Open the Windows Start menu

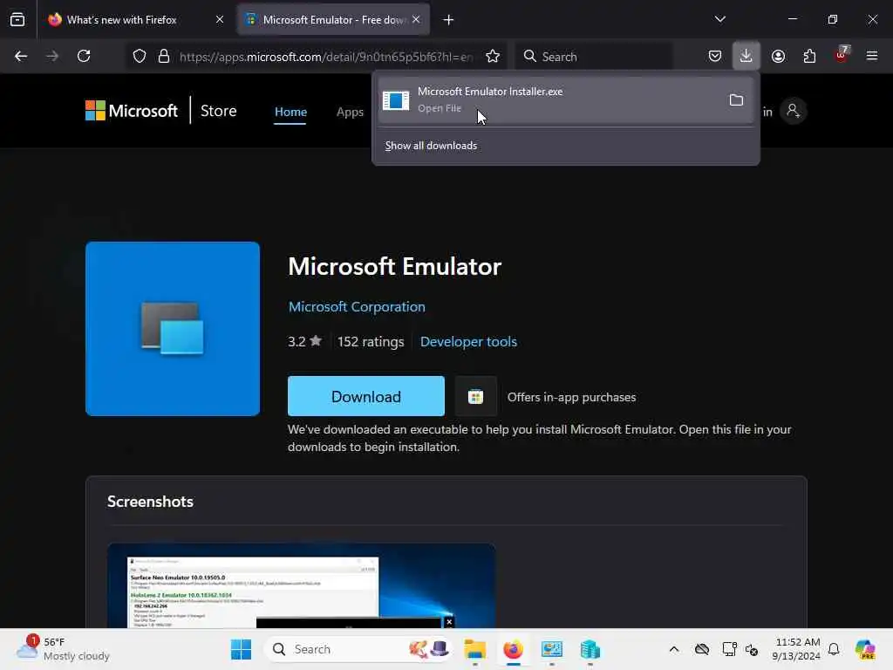[241, 649]
